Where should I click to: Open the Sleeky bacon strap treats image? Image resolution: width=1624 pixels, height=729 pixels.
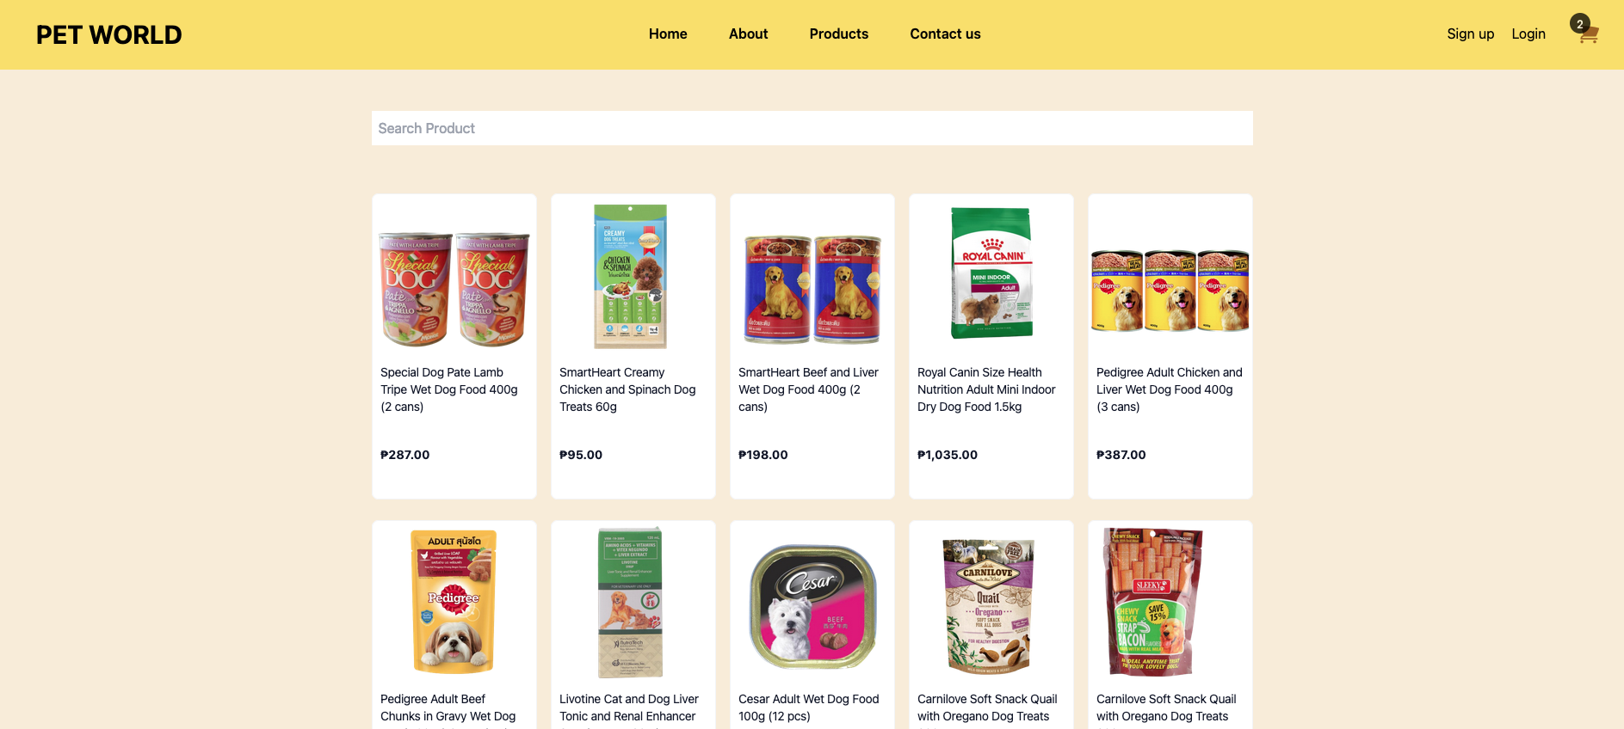click(x=1153, y=602)
